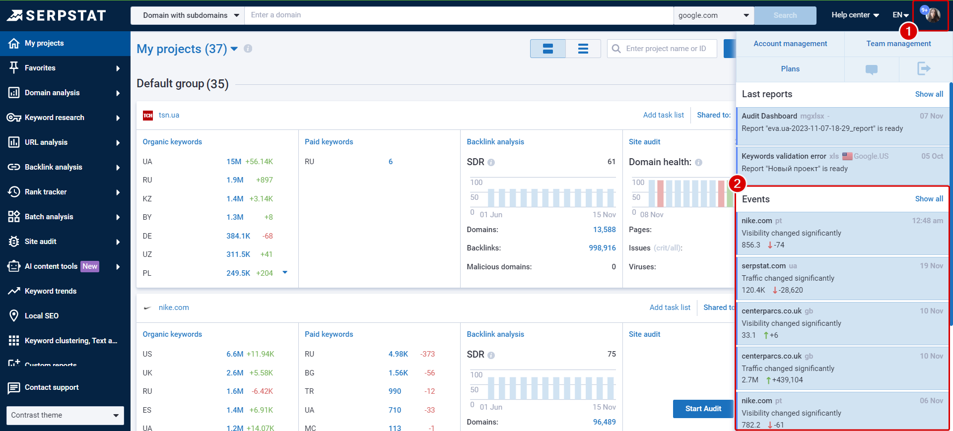The image size is (953, 431).
Task: Click the Start Audit button
Action: [703, 409]
